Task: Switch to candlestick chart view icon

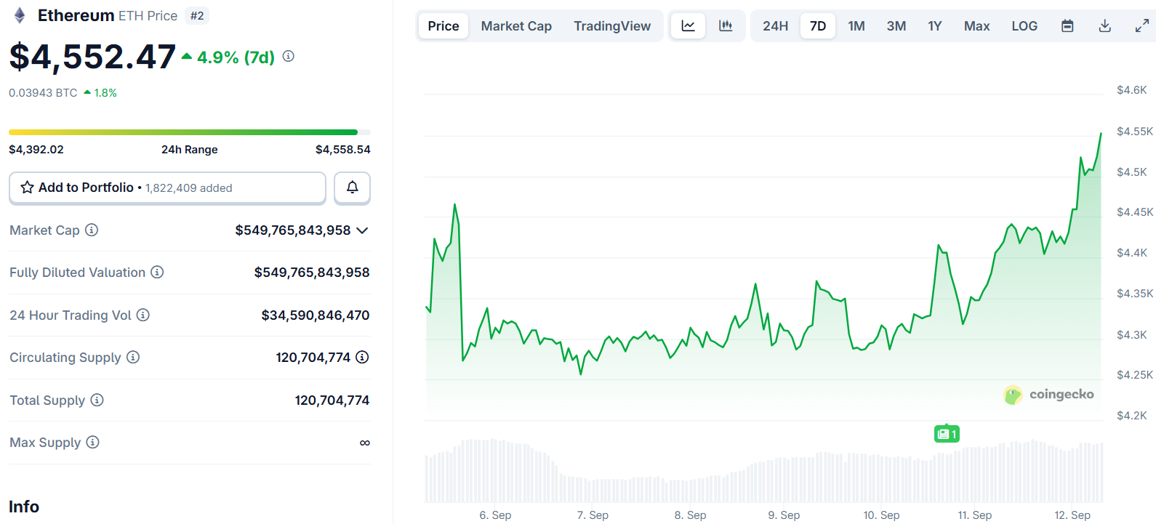Action: coord(726,26)
